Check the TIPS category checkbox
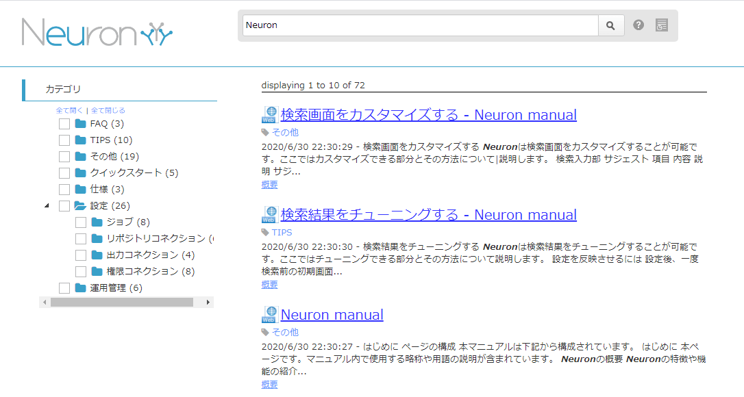Screen dimensions: 744x397 point(64,140)
